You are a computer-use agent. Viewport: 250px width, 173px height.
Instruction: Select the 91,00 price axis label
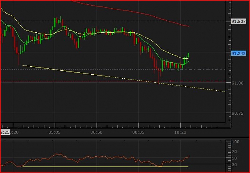(x=238, y=83)
